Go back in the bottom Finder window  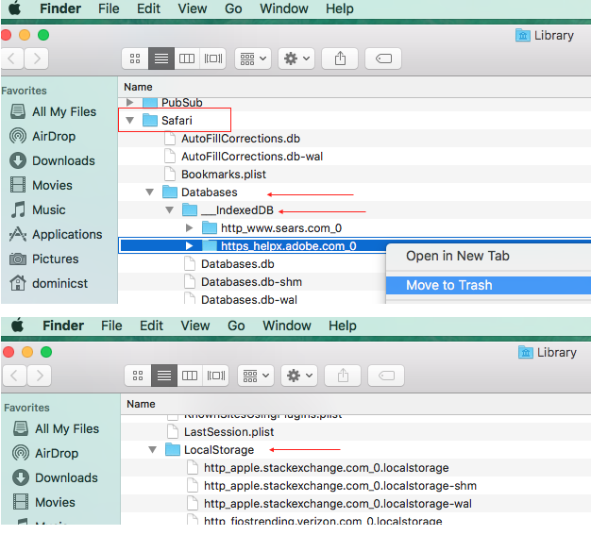(x=15, y=376)
